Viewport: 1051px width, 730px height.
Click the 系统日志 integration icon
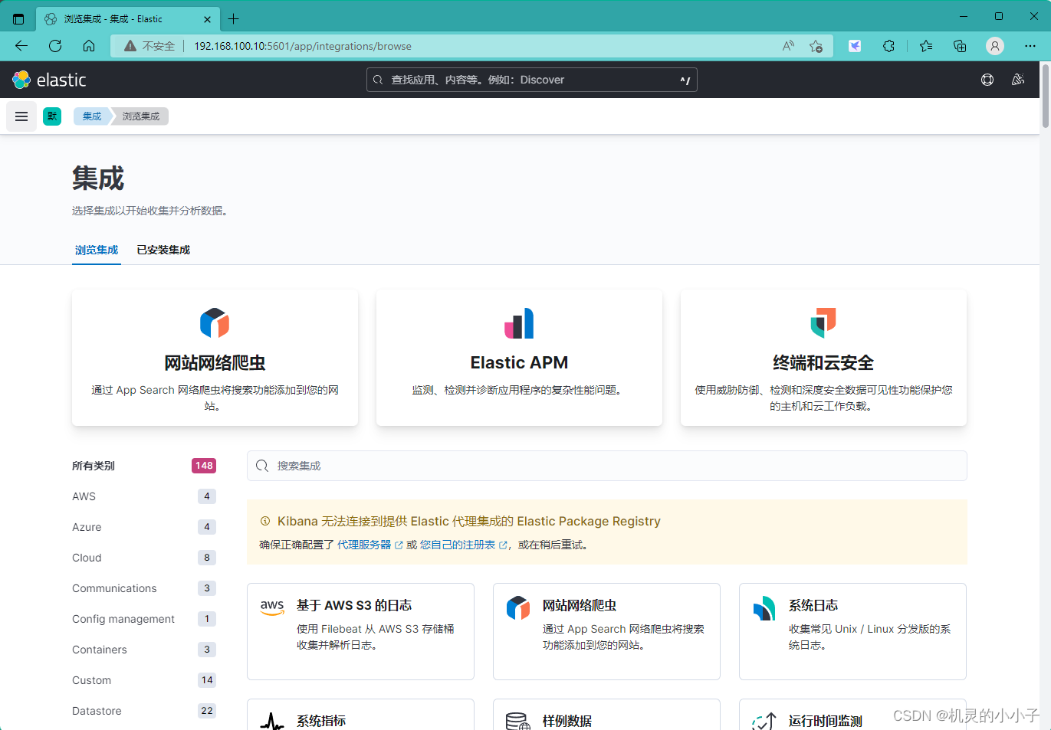tap(764, 606)
